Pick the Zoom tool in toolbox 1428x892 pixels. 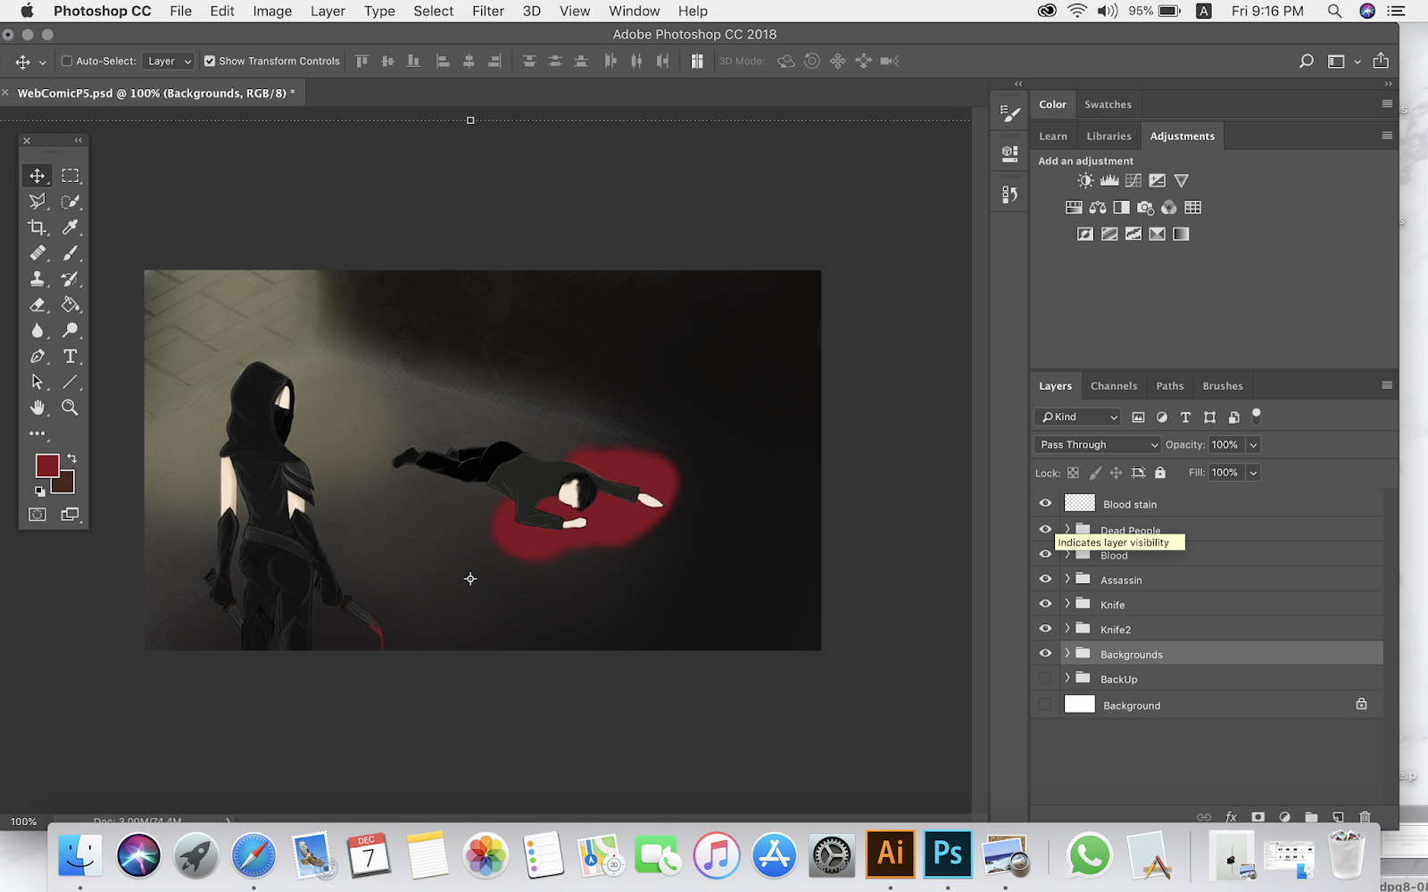[x=70, y=408]
